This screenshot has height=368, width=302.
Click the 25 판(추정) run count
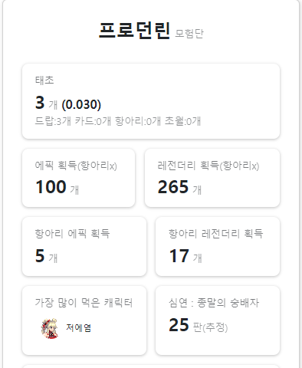tap(199, 325)
